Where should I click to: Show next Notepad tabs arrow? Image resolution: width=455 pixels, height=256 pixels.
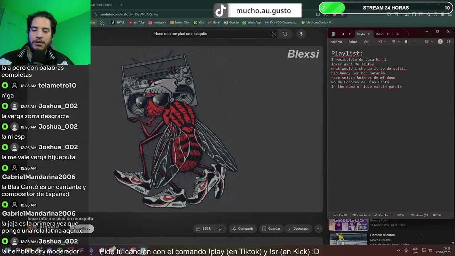(x=398, y=34)
